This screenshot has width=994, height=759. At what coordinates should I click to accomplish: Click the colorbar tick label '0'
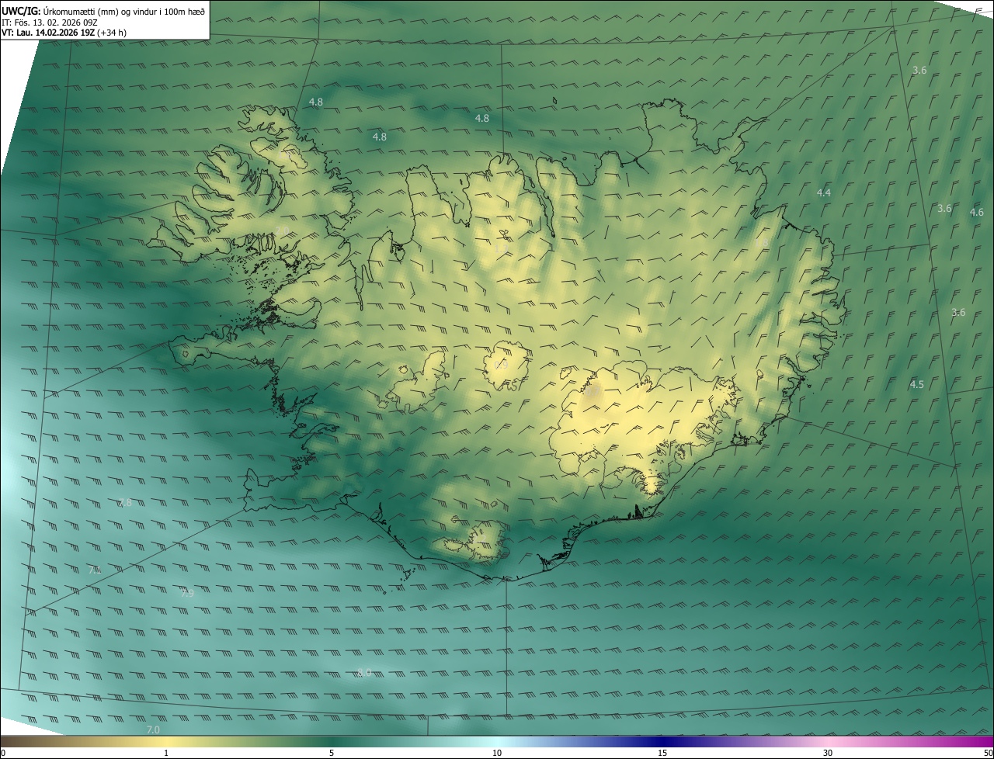(x=3, y=753)
